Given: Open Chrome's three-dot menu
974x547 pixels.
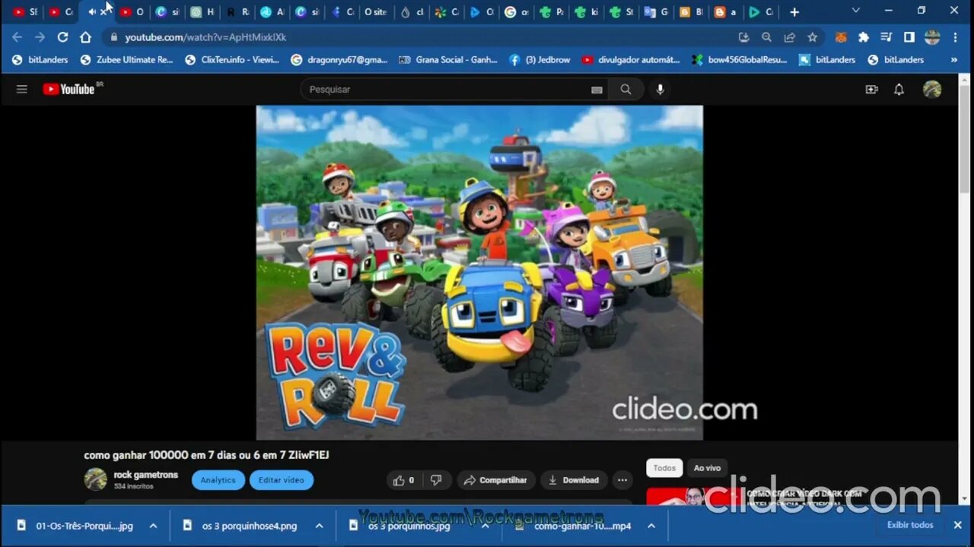Looking at the screenshot, I should click(956, 37).
